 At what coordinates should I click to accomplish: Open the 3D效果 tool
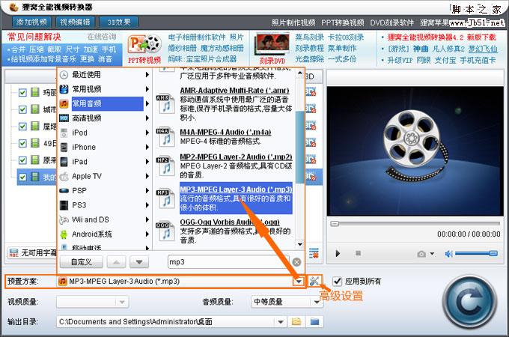point(119,22)
